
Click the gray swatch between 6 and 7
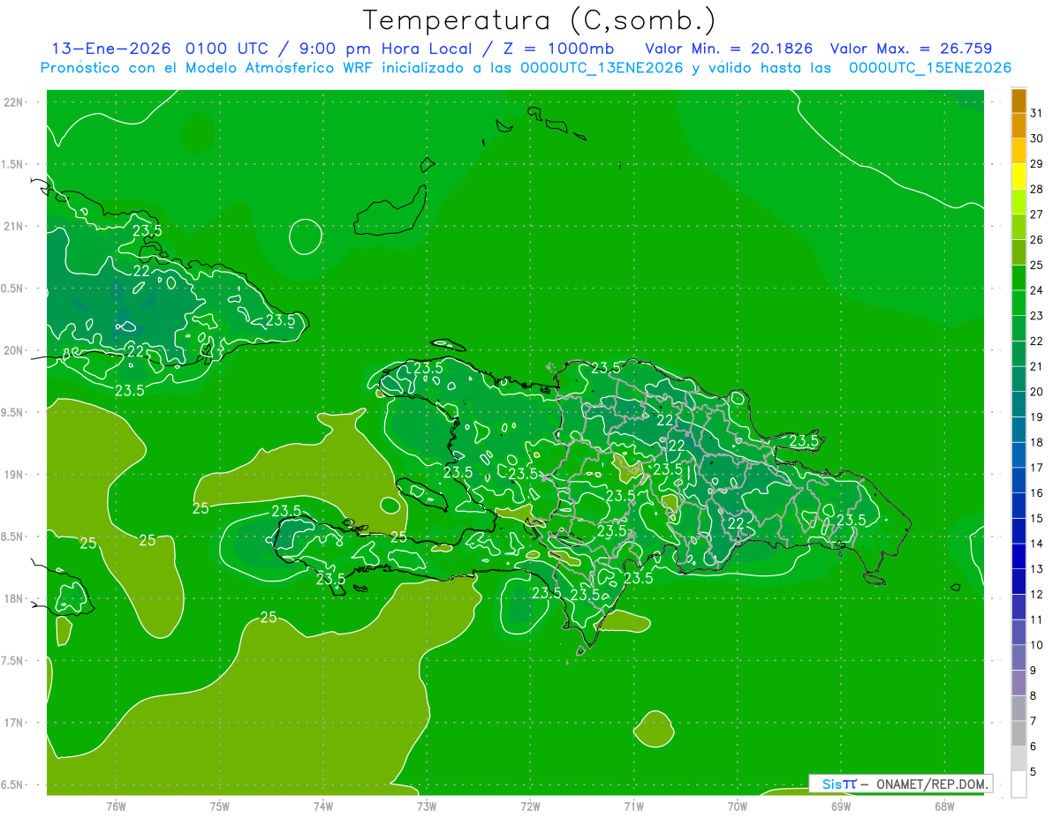[x=1018, y=733]
